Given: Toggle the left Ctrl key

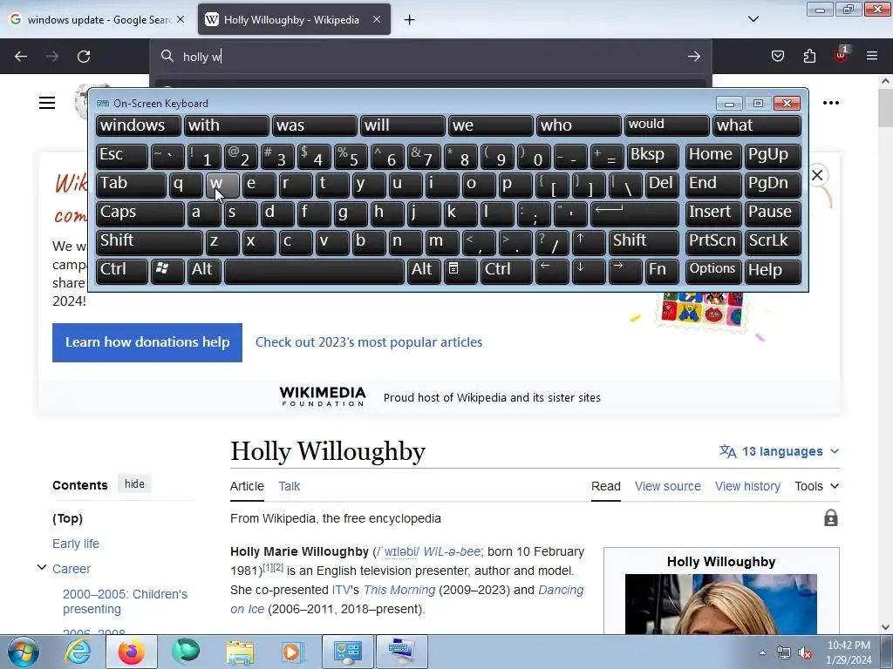Looking at the screenshot, I should coord(122,270).
